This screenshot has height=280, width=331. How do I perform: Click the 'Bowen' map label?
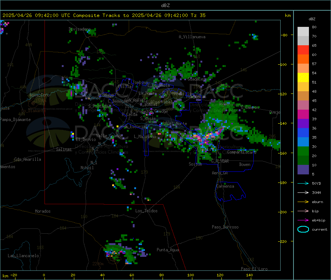click(x=245, y=164)
